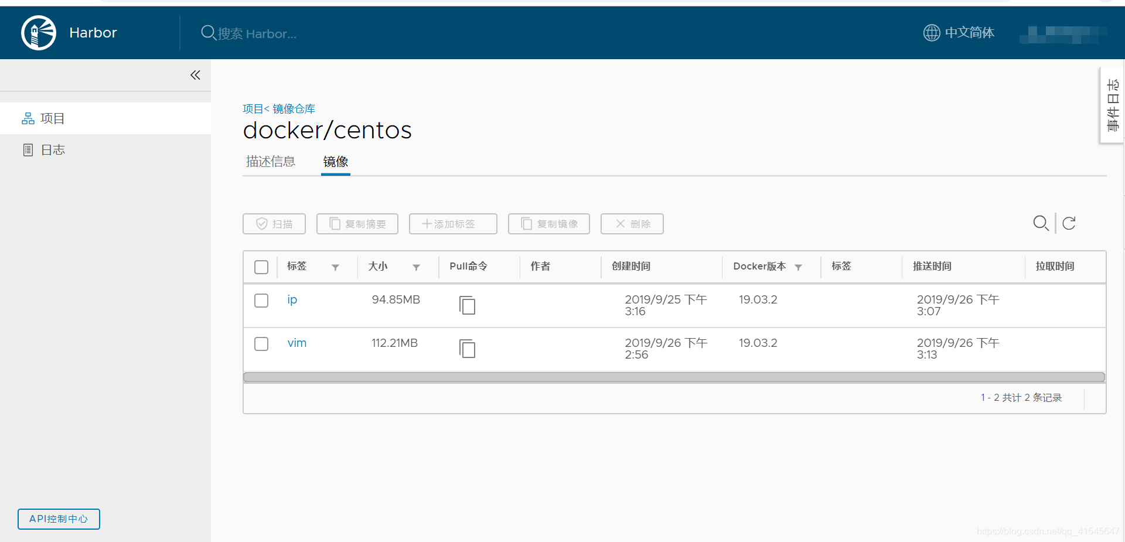The height and width of the screenshot is (542, 1125).
Task: Open the vim tag link
Action: click(x=297, y=343)
